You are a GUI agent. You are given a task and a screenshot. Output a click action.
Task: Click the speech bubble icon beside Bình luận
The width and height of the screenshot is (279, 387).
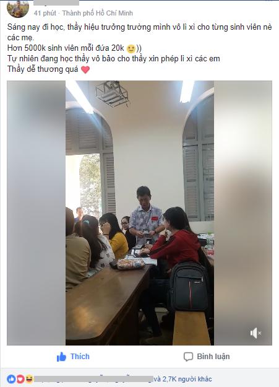[x=188, y=357]
